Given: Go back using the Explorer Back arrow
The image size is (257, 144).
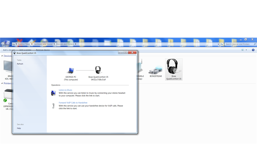Looking at the screenshot, I should pyautogui.click(x=3, y=44).
